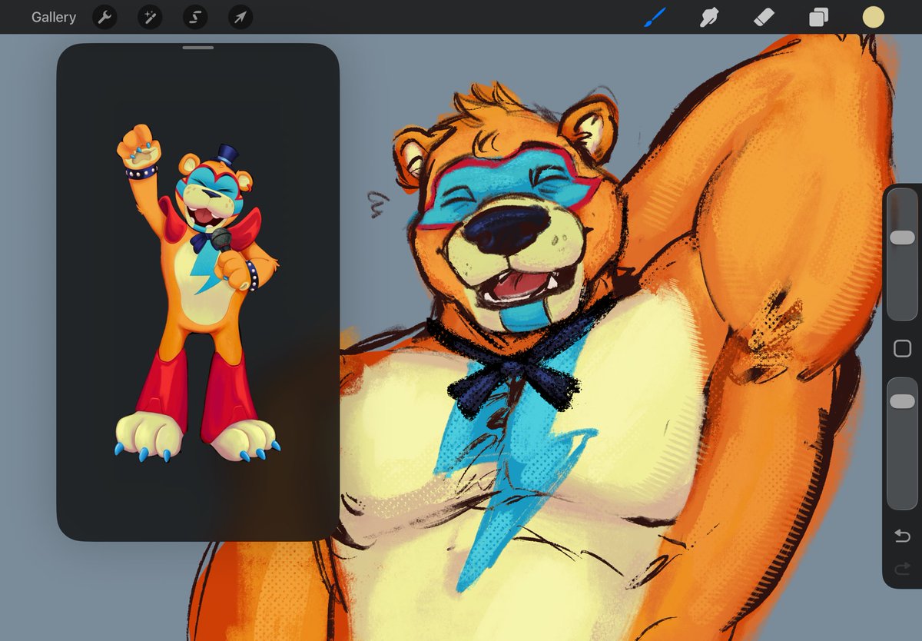Open the Actions wrench menu
922x641 pixels.
[104, 17]
